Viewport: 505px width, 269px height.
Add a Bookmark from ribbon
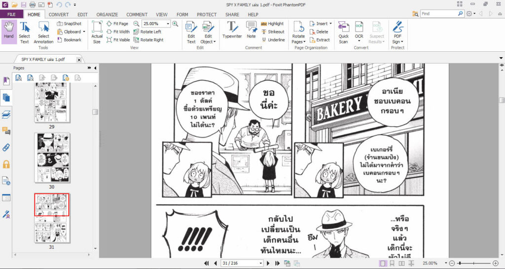coord(69,40)
